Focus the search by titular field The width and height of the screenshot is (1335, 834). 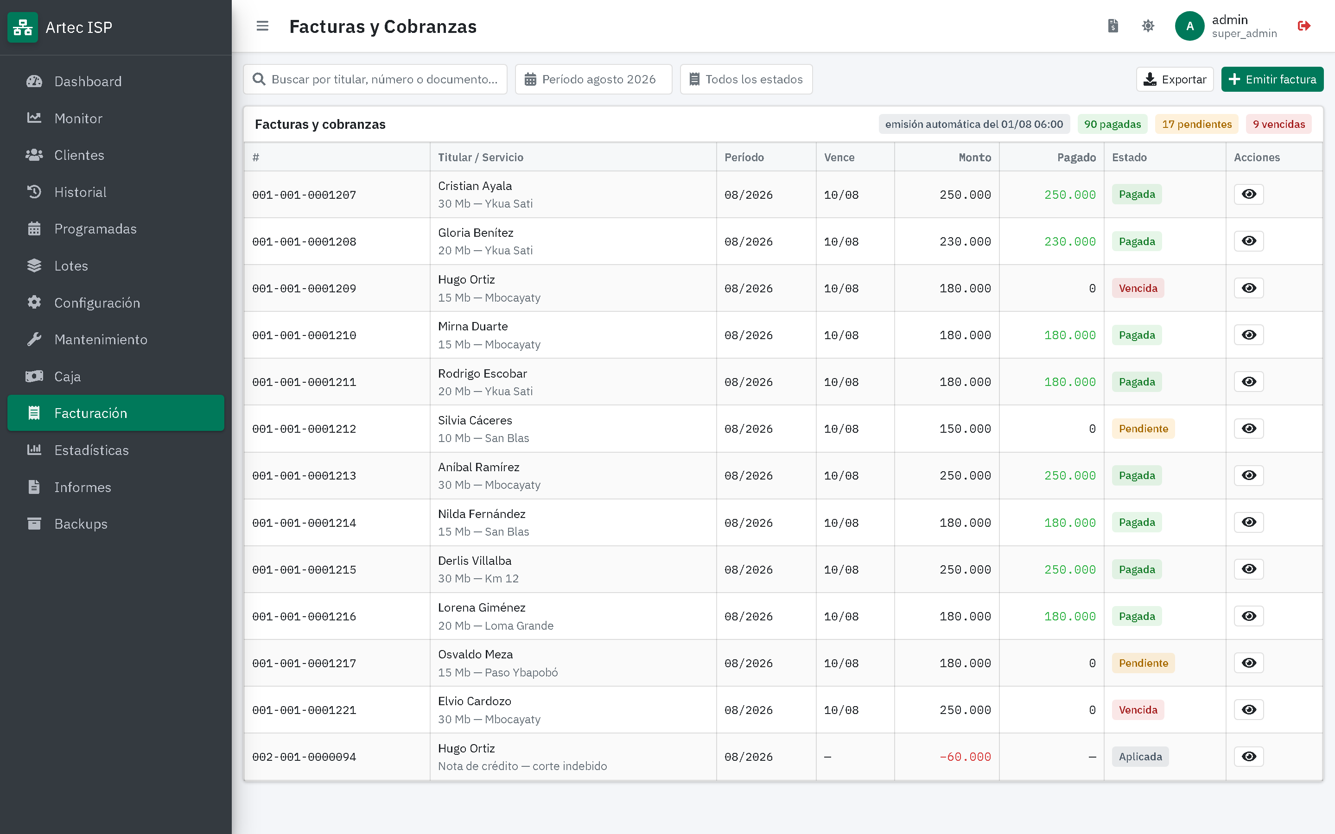click(x=375, y=79)
